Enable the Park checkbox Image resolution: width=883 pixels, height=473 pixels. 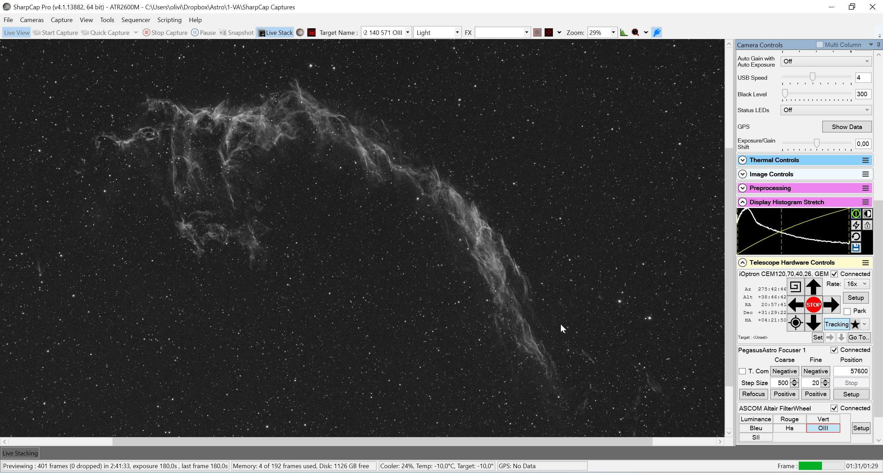pyautogui.click(x=847, y=311)
